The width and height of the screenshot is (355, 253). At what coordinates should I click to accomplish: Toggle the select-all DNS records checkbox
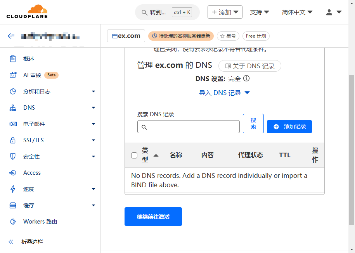click(x=134, y=155)
